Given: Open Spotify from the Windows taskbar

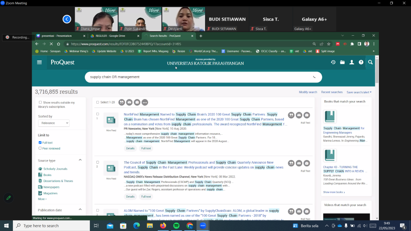Looking at the screenshot, I should [x=176, y=226].
